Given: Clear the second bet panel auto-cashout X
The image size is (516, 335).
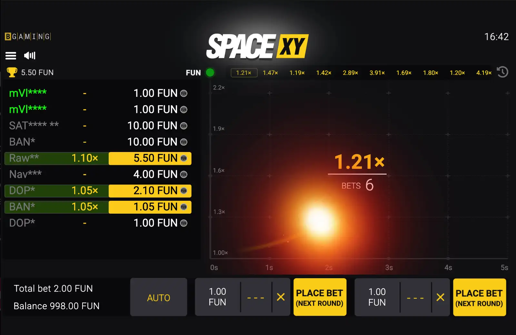Looking at the screenshot, I should pos(440,297).
